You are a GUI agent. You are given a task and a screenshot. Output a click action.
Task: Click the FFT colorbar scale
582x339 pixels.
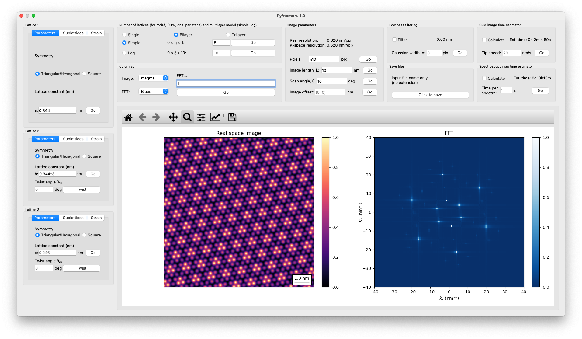[x=536, y=212]
